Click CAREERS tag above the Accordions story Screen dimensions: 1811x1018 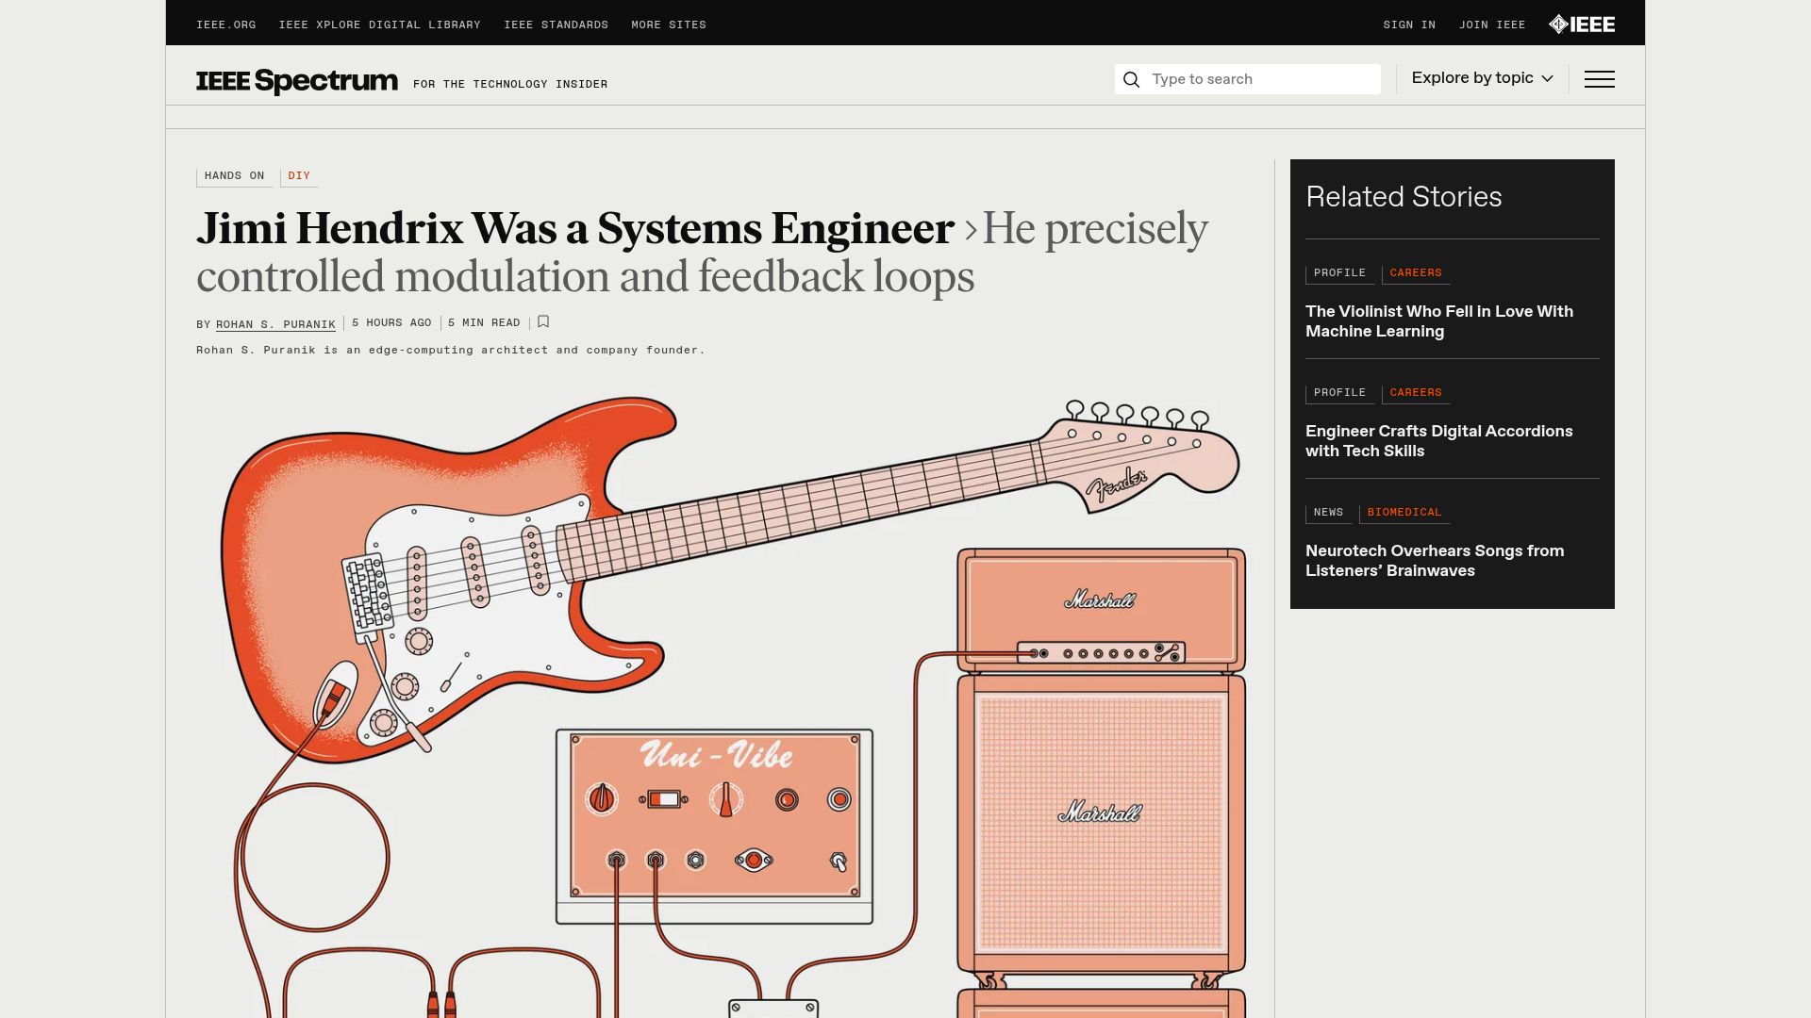tap(1416, 393)
